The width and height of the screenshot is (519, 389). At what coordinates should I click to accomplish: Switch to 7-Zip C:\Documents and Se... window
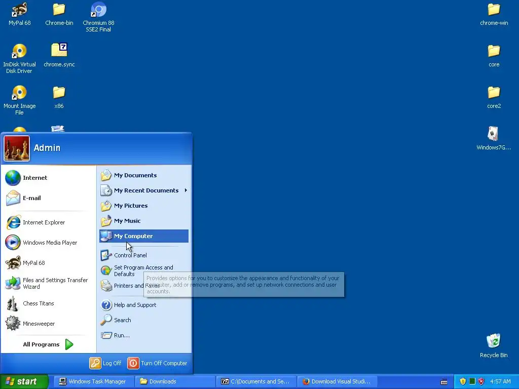(256, 381)
